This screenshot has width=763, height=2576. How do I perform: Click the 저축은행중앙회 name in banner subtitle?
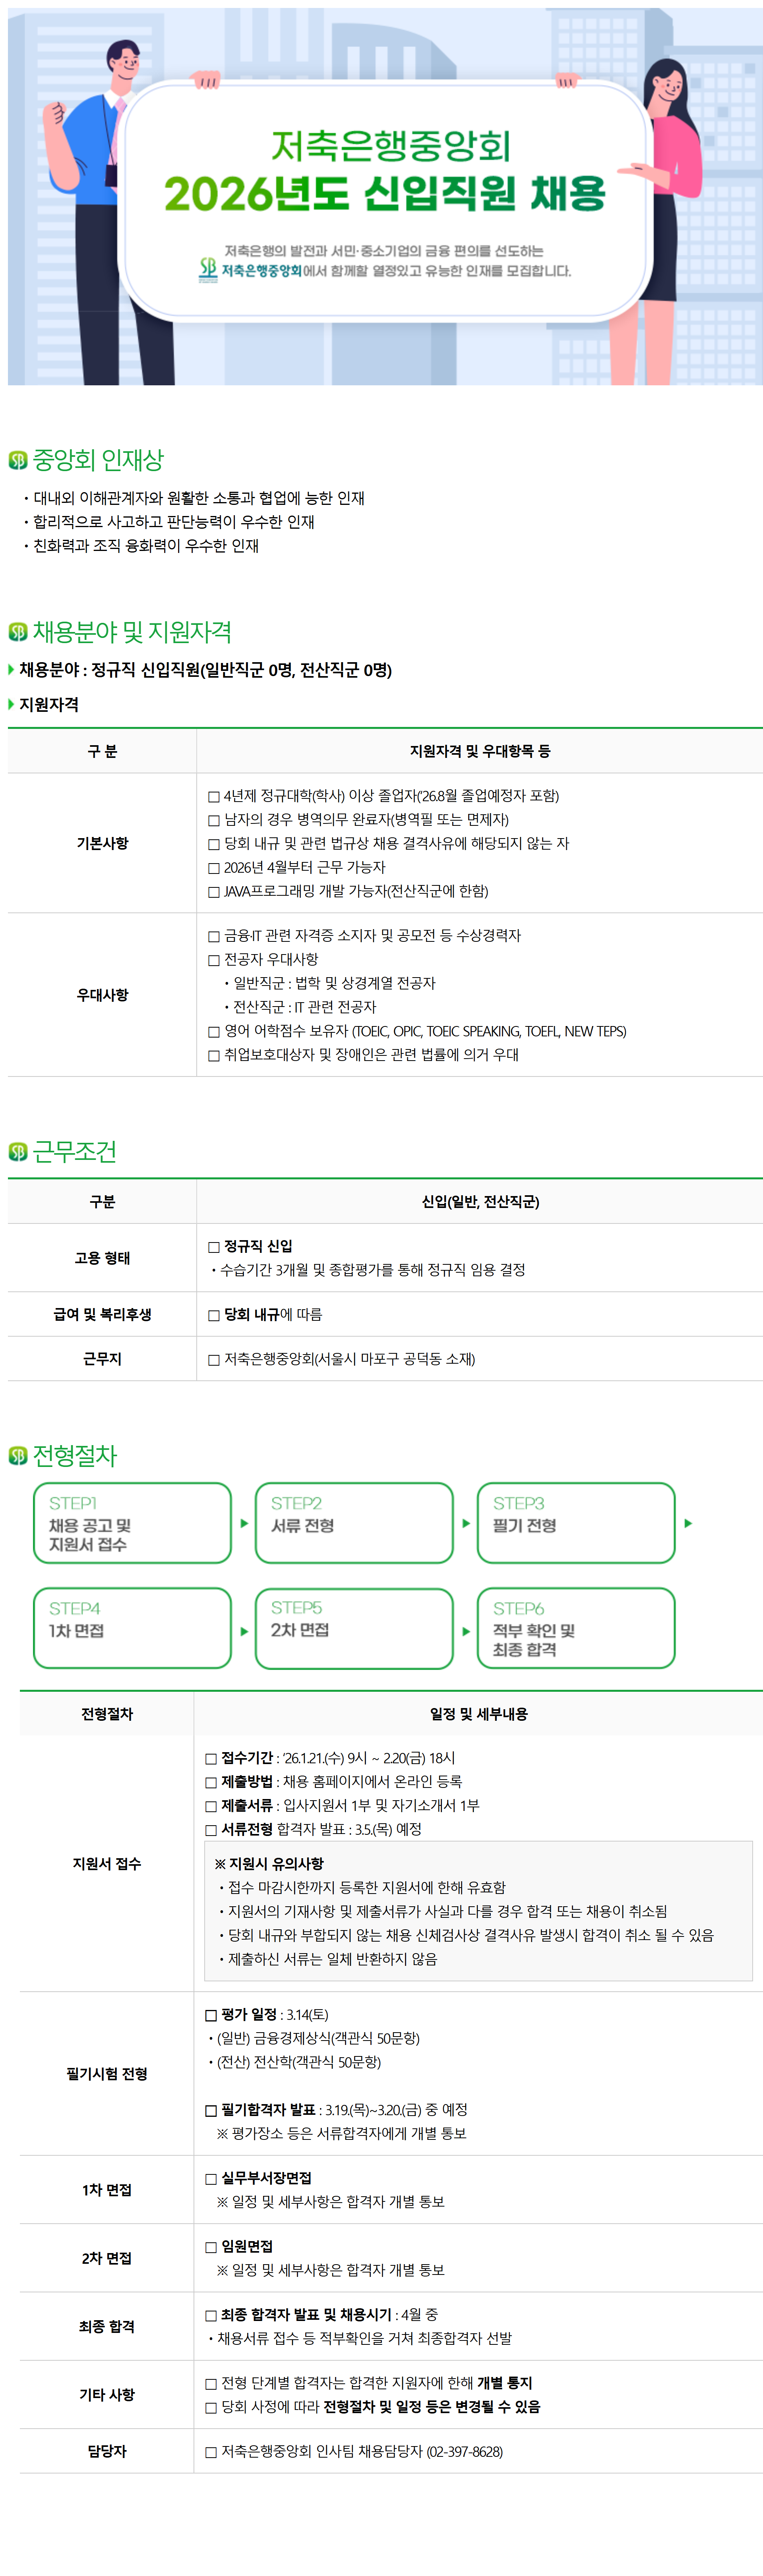[x=261, y=271]
